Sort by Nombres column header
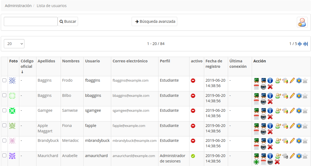Screen dimensions: 311x166 (71, 61)
